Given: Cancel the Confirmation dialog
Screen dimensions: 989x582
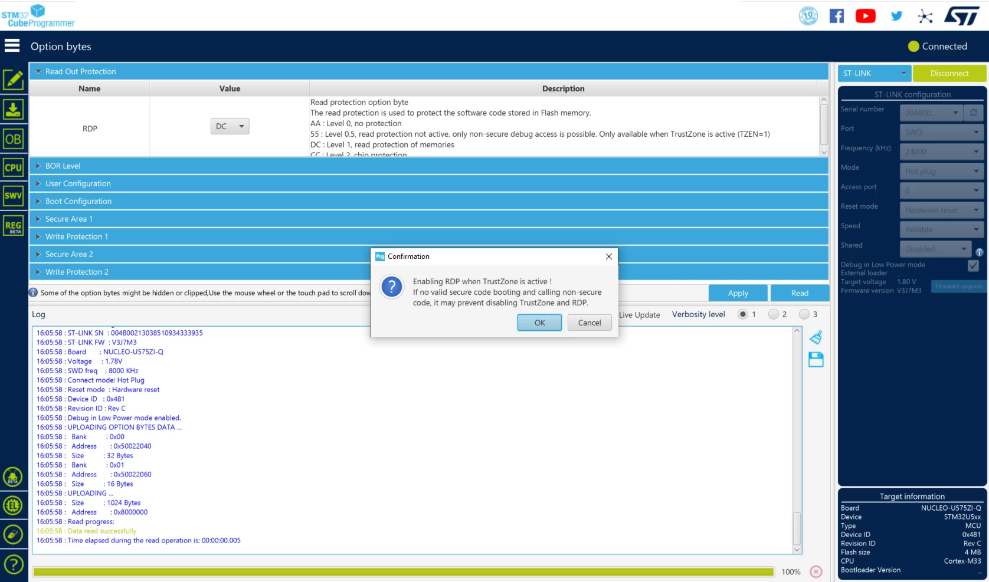Looking at the screenshot, I should point(590,323).
